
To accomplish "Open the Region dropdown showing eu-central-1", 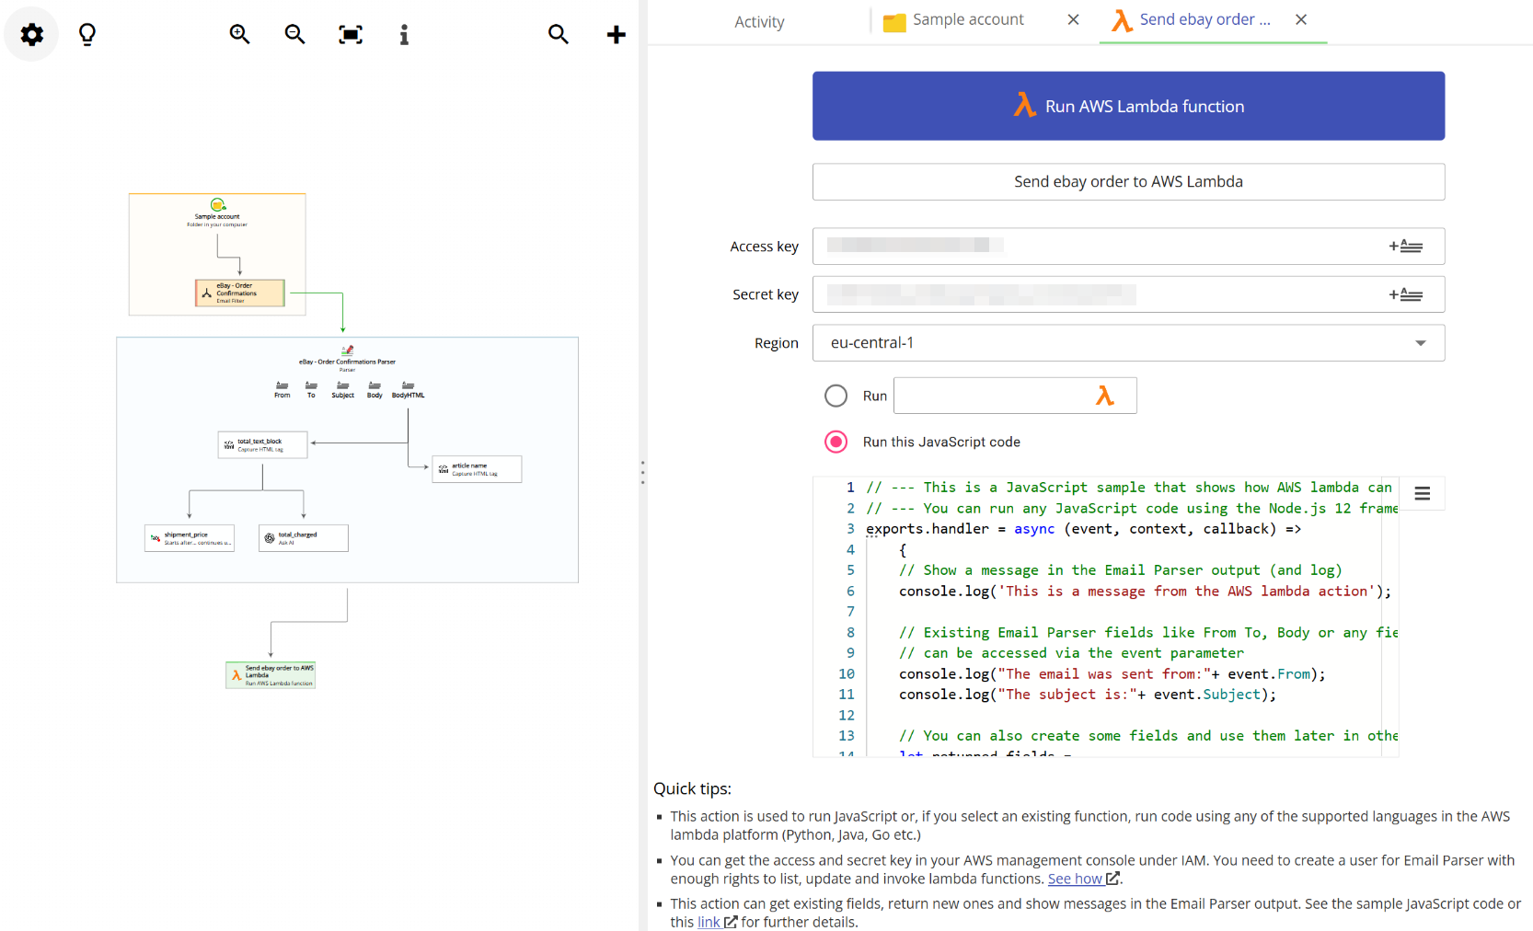I will pos(1421,342).
